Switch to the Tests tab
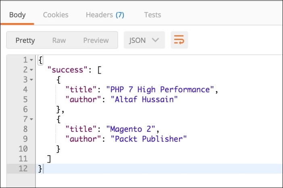The width and height of the screenshot is (283, 188). pyautogui.click(x=152, y=15)
